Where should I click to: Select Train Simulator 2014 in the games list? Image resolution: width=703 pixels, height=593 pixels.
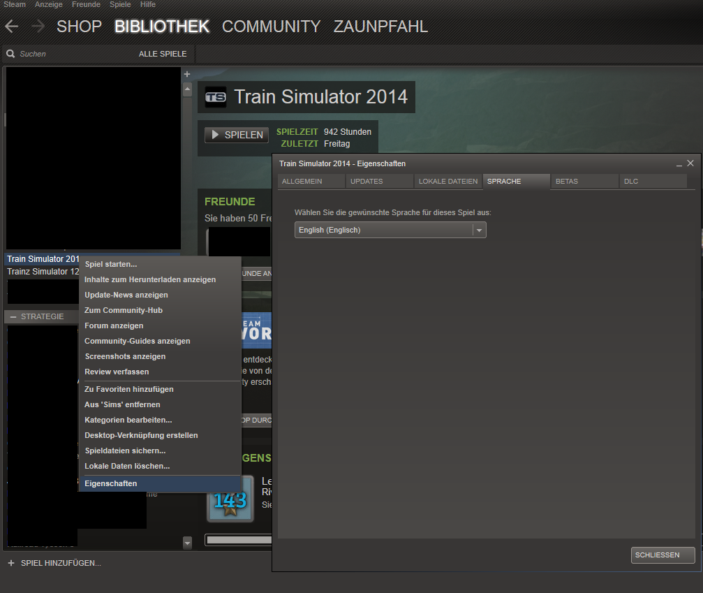pos(43,259)
